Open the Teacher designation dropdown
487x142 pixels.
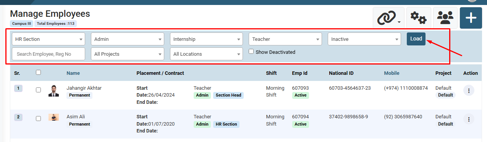pos(285,39)
